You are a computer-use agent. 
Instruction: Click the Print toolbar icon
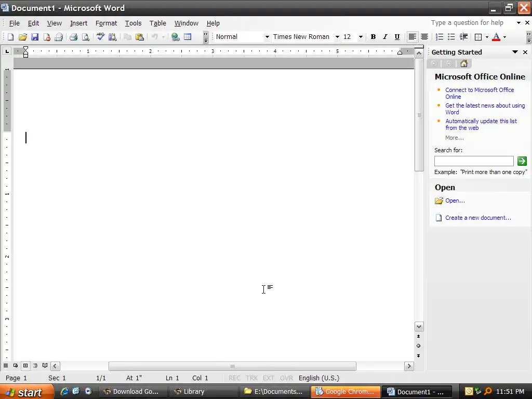(x=73, y=37)
